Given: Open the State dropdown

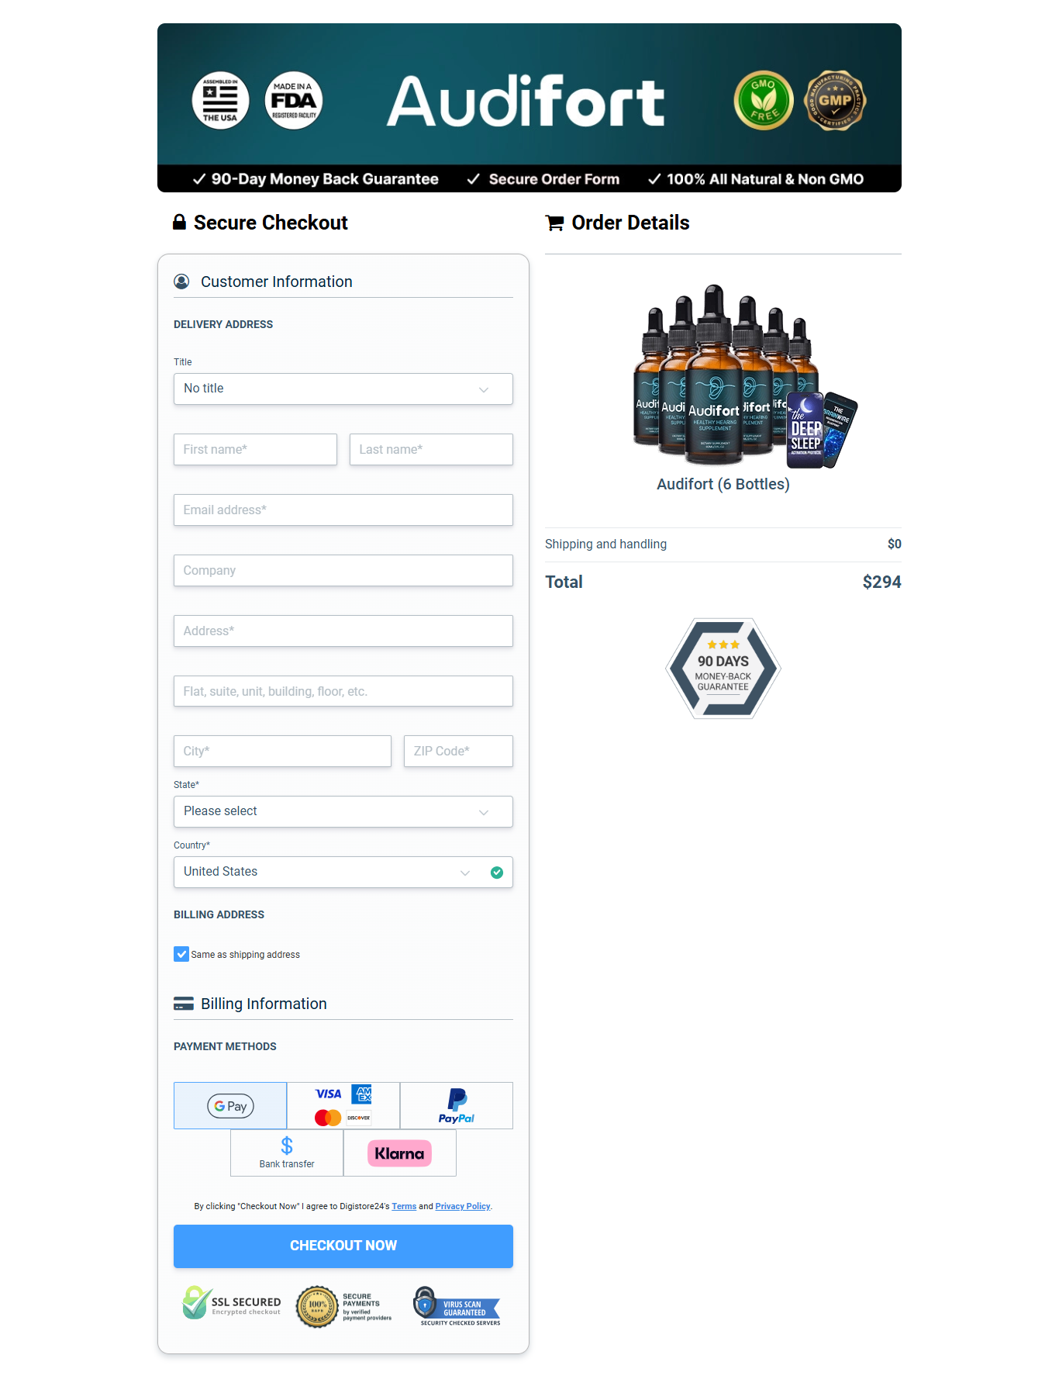Looking at the screenshot, I should coord(343,811).
